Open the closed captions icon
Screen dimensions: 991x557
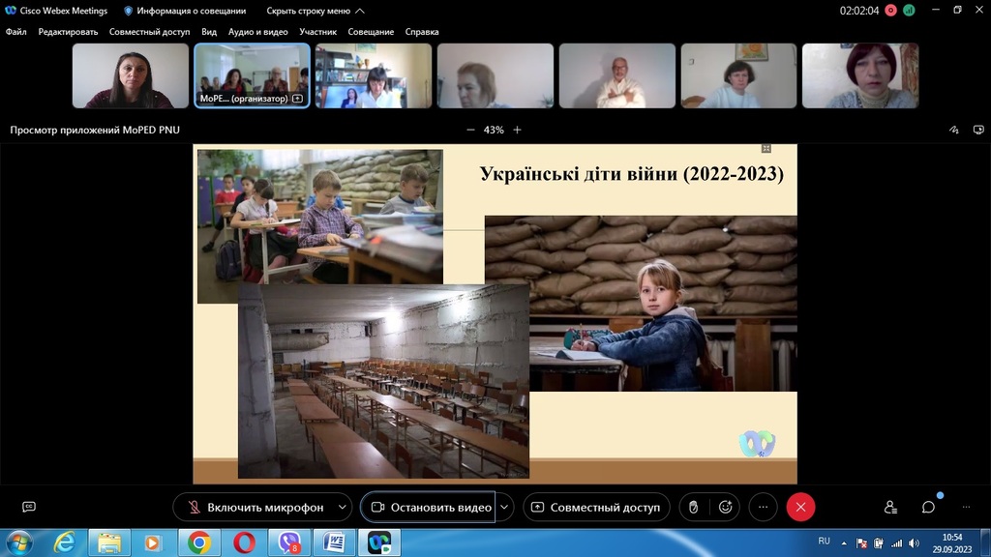coord(29,507)
